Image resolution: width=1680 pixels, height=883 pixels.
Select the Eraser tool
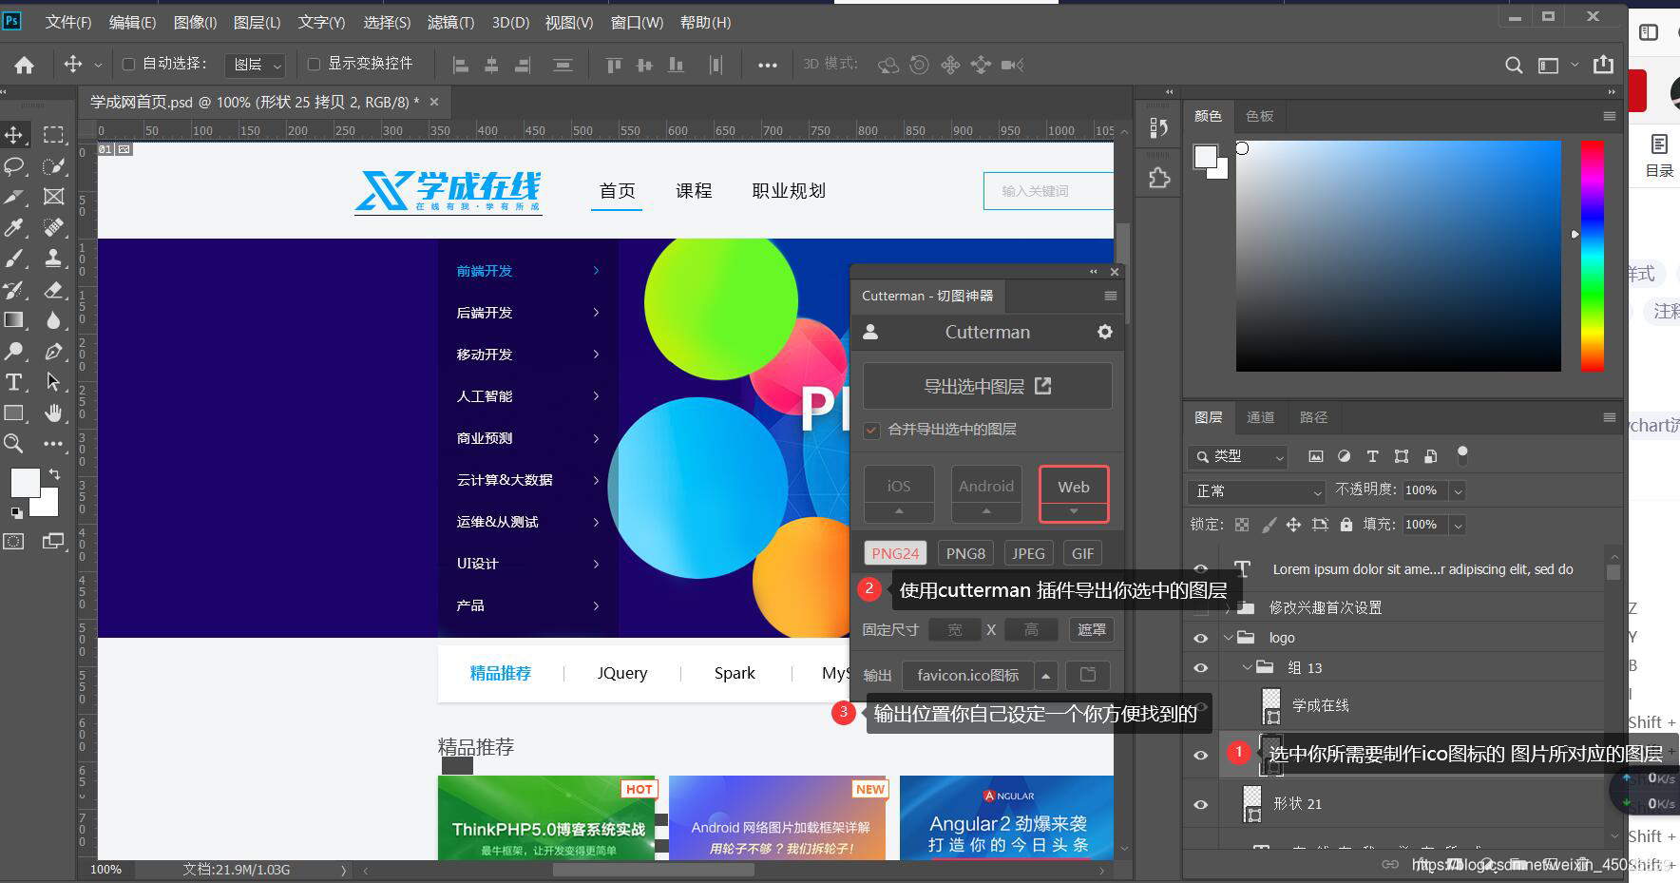(x=53, y=289)
